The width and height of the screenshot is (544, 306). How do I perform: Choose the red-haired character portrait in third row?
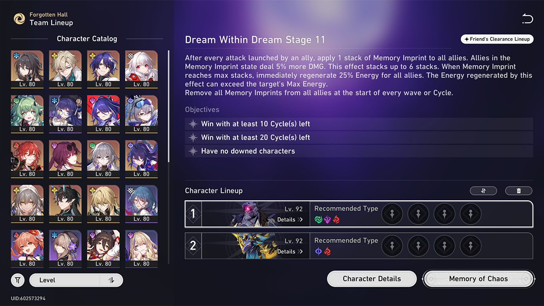(x=27, y=159)
